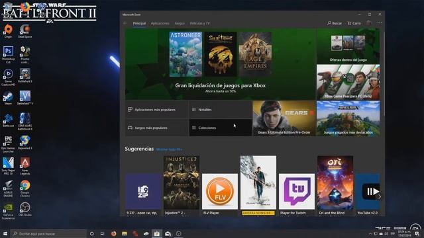The height and width of the screenshot is (238, 424).
Task: Open the Ofertas dentro del juego tile
Action: coord(348,46)
